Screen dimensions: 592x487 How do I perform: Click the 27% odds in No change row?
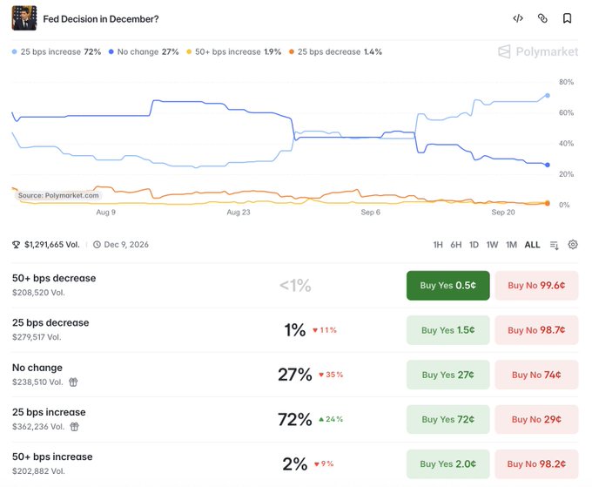[295, 375]
